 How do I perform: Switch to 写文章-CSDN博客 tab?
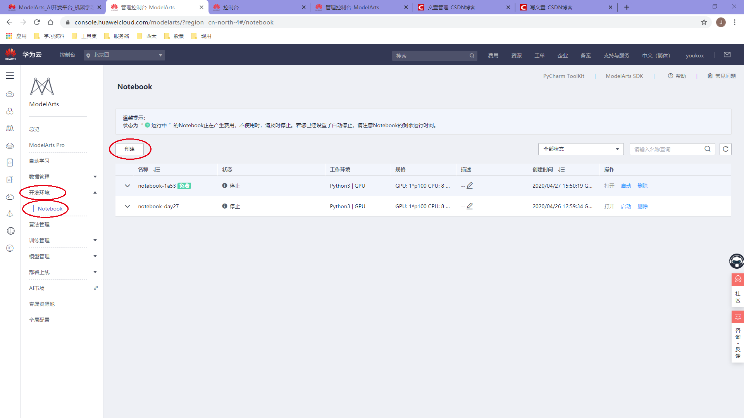tap(565, 7)
